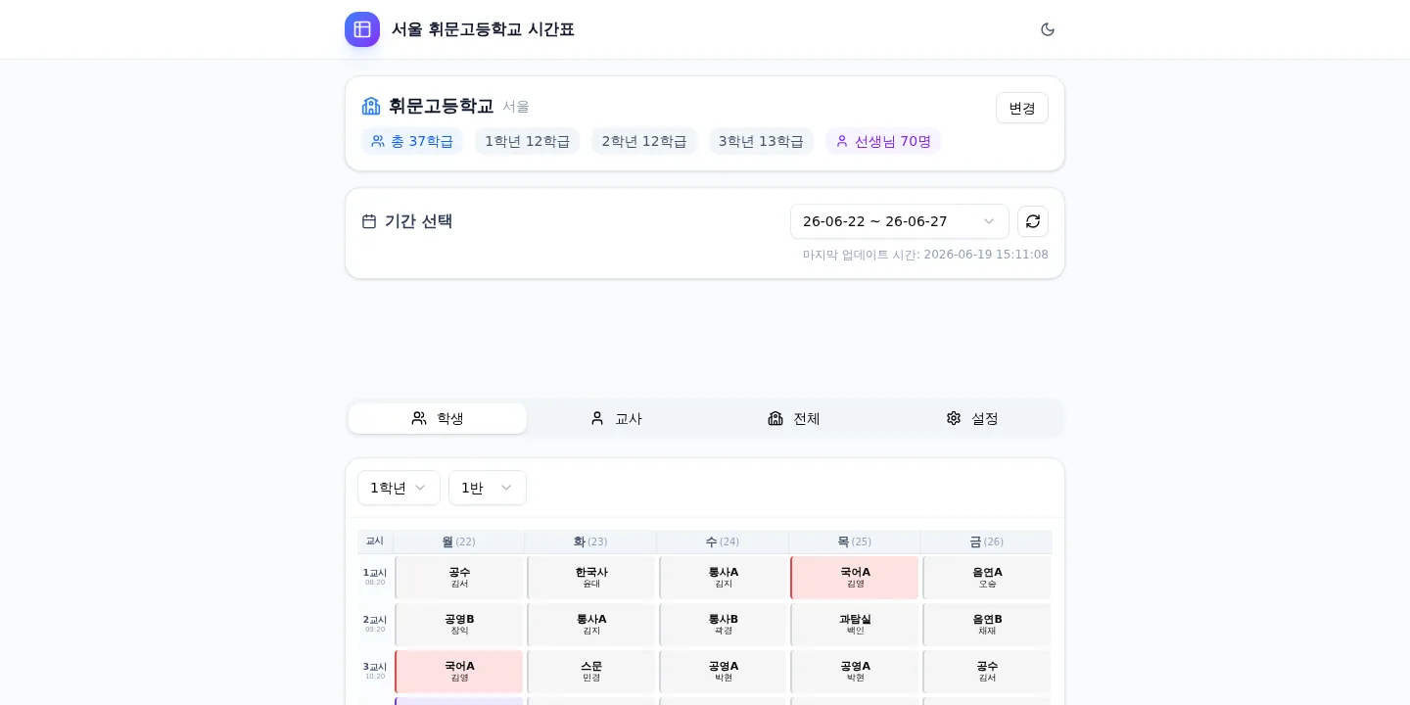Image resolution: width=1410 pixels, height=705 pixels.
Task: Click the people icon in 총 37학급 badge
Action: [378, 141]
